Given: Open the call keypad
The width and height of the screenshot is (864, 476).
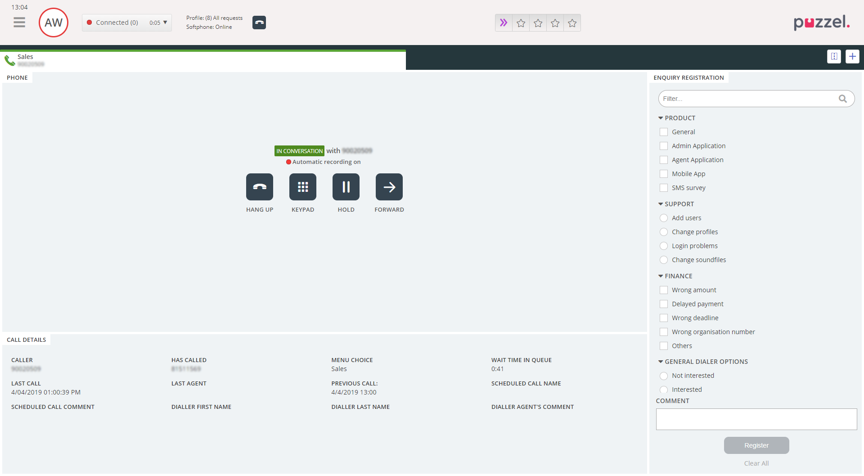Looking at the screenshot, I should (303, 187).
